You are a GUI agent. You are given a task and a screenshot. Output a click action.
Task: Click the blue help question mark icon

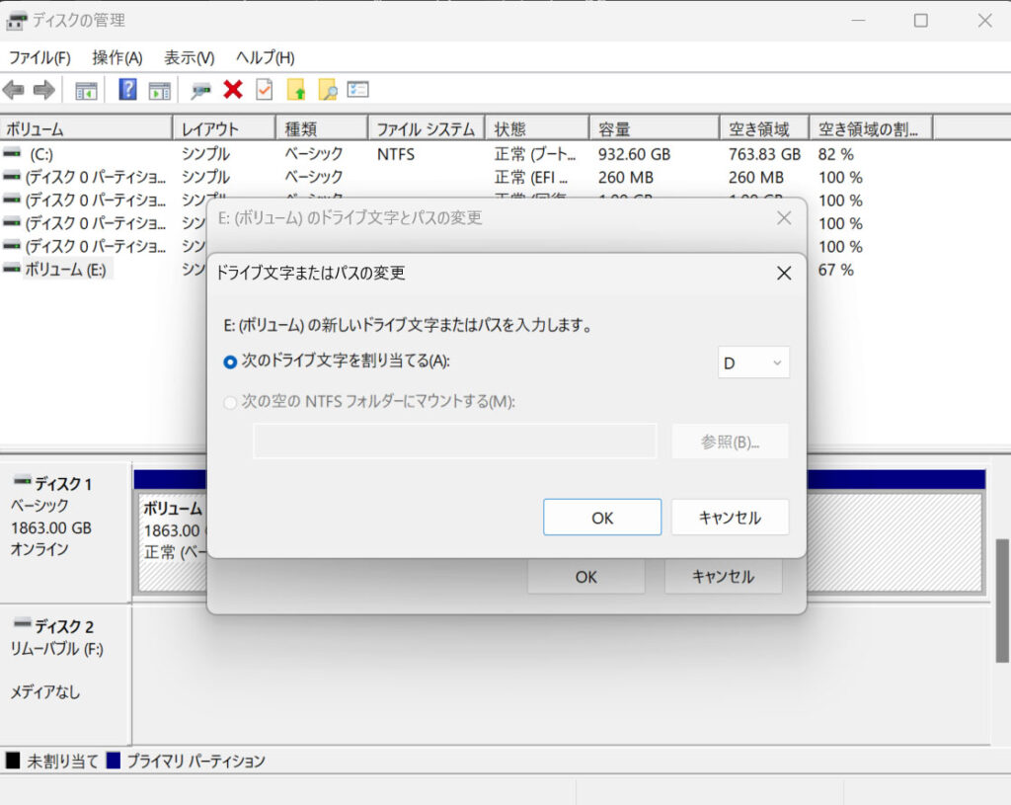click(127, 90)
